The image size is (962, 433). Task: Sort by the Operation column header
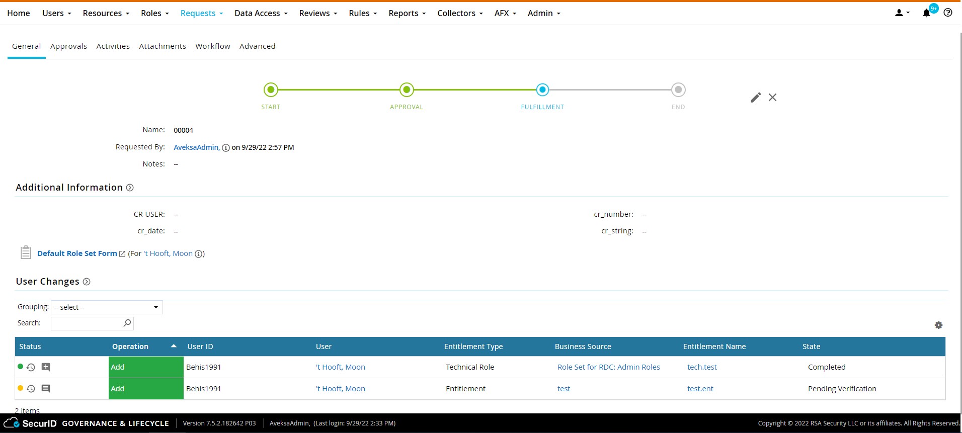click(130, 347)
